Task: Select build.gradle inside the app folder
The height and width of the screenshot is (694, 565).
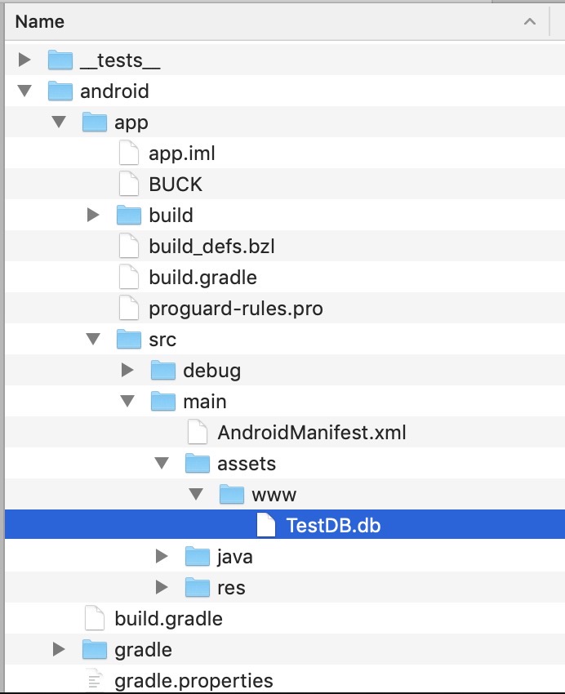Action: [203, 278]
